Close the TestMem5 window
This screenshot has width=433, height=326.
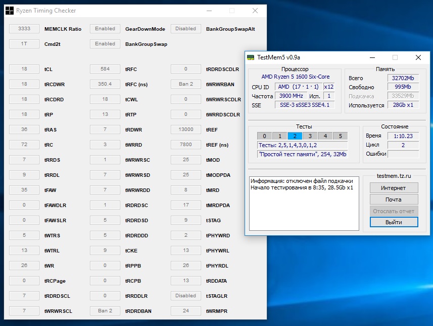click(x=418, y=57)
